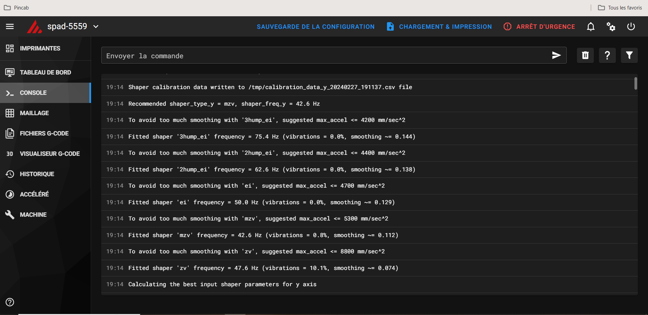Clear console with trash icon
The height and width of the screenshot is (315, 648).
tap(585, 55)
